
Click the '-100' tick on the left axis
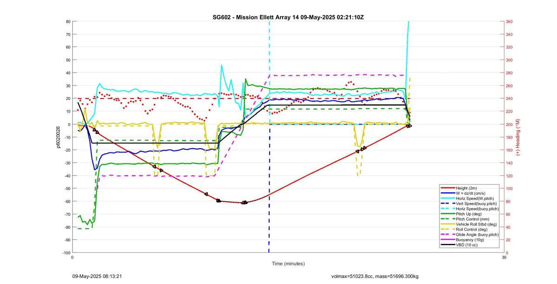pyautogui.click(x=66, y=252)
